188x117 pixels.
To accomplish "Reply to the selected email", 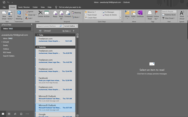I will point(55,14).
